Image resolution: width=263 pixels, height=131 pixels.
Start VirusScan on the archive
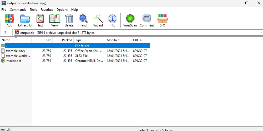click(x=130, y=20)
